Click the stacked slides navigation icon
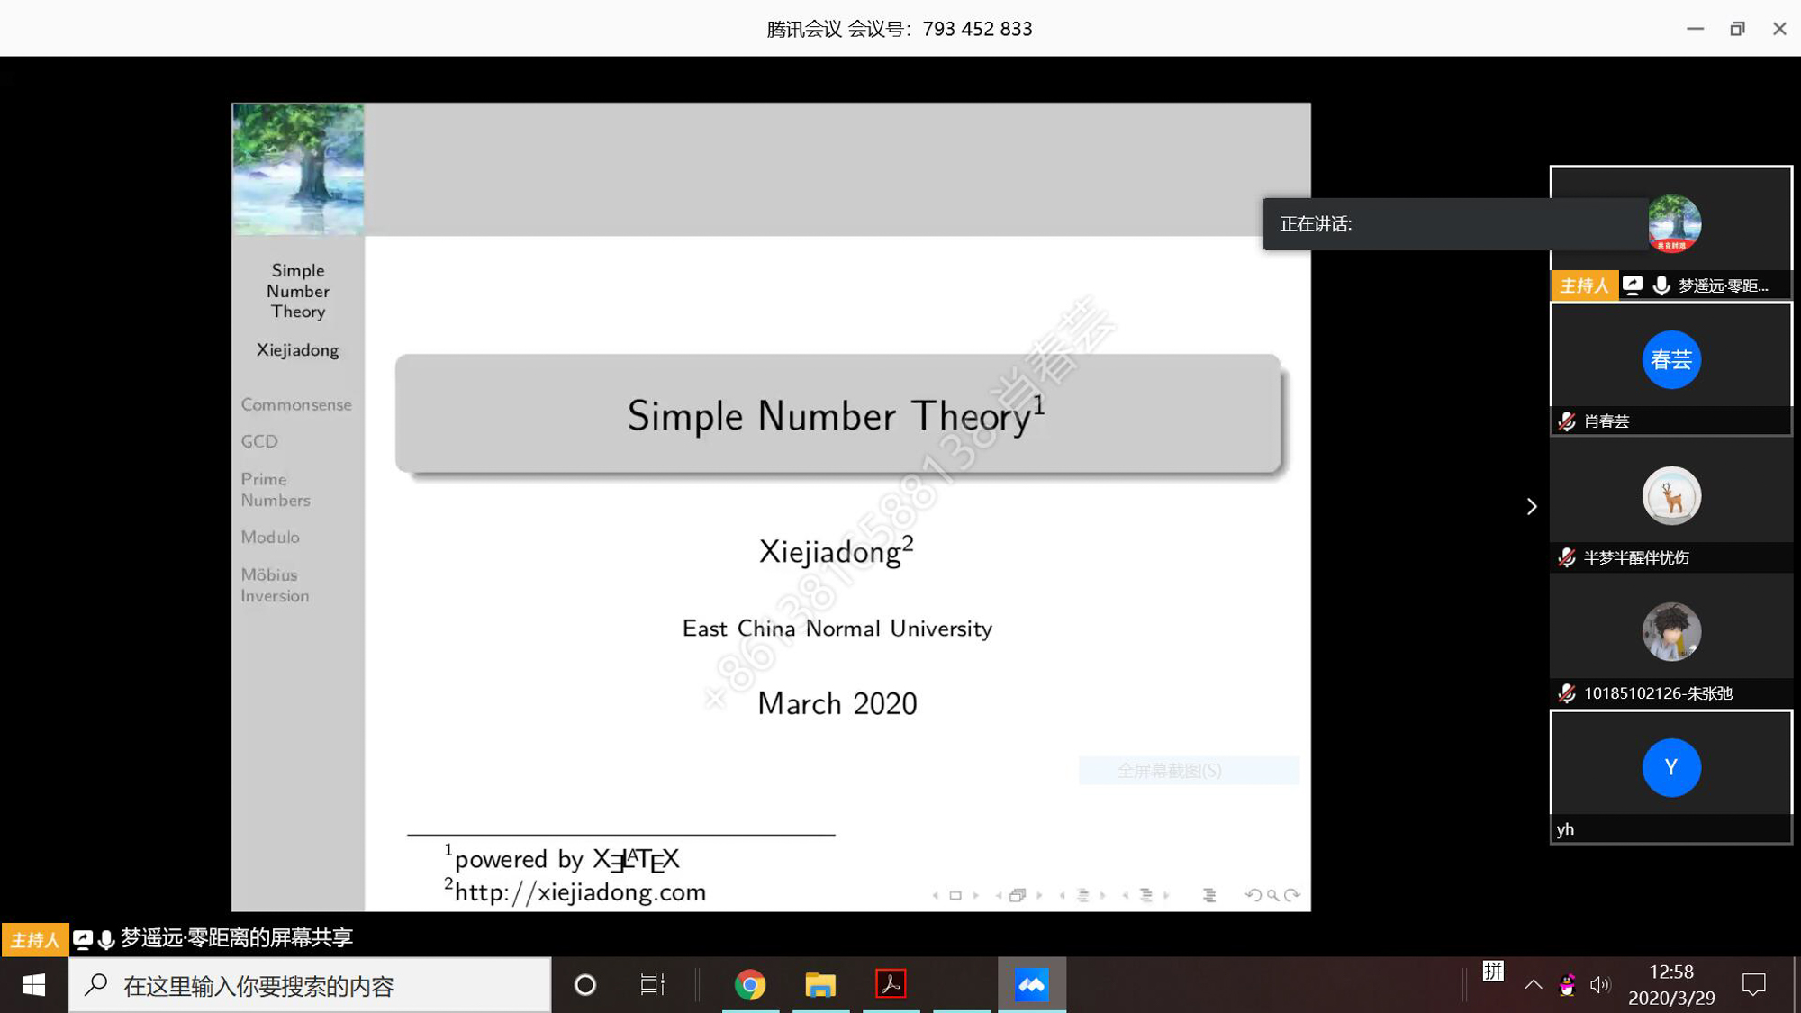Screen dimensions: 1801x1013 [1018, 895]
